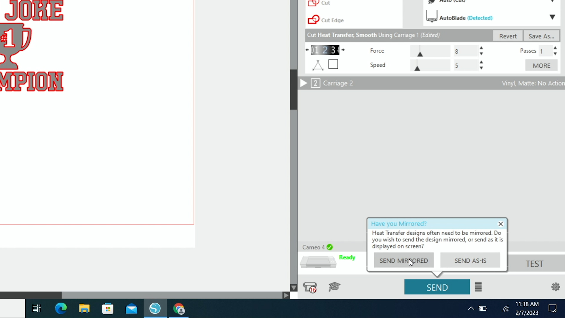Increase blade depth with right arrow
The width and height of the screenshot is (565, 318).
(x=343, y=50)
